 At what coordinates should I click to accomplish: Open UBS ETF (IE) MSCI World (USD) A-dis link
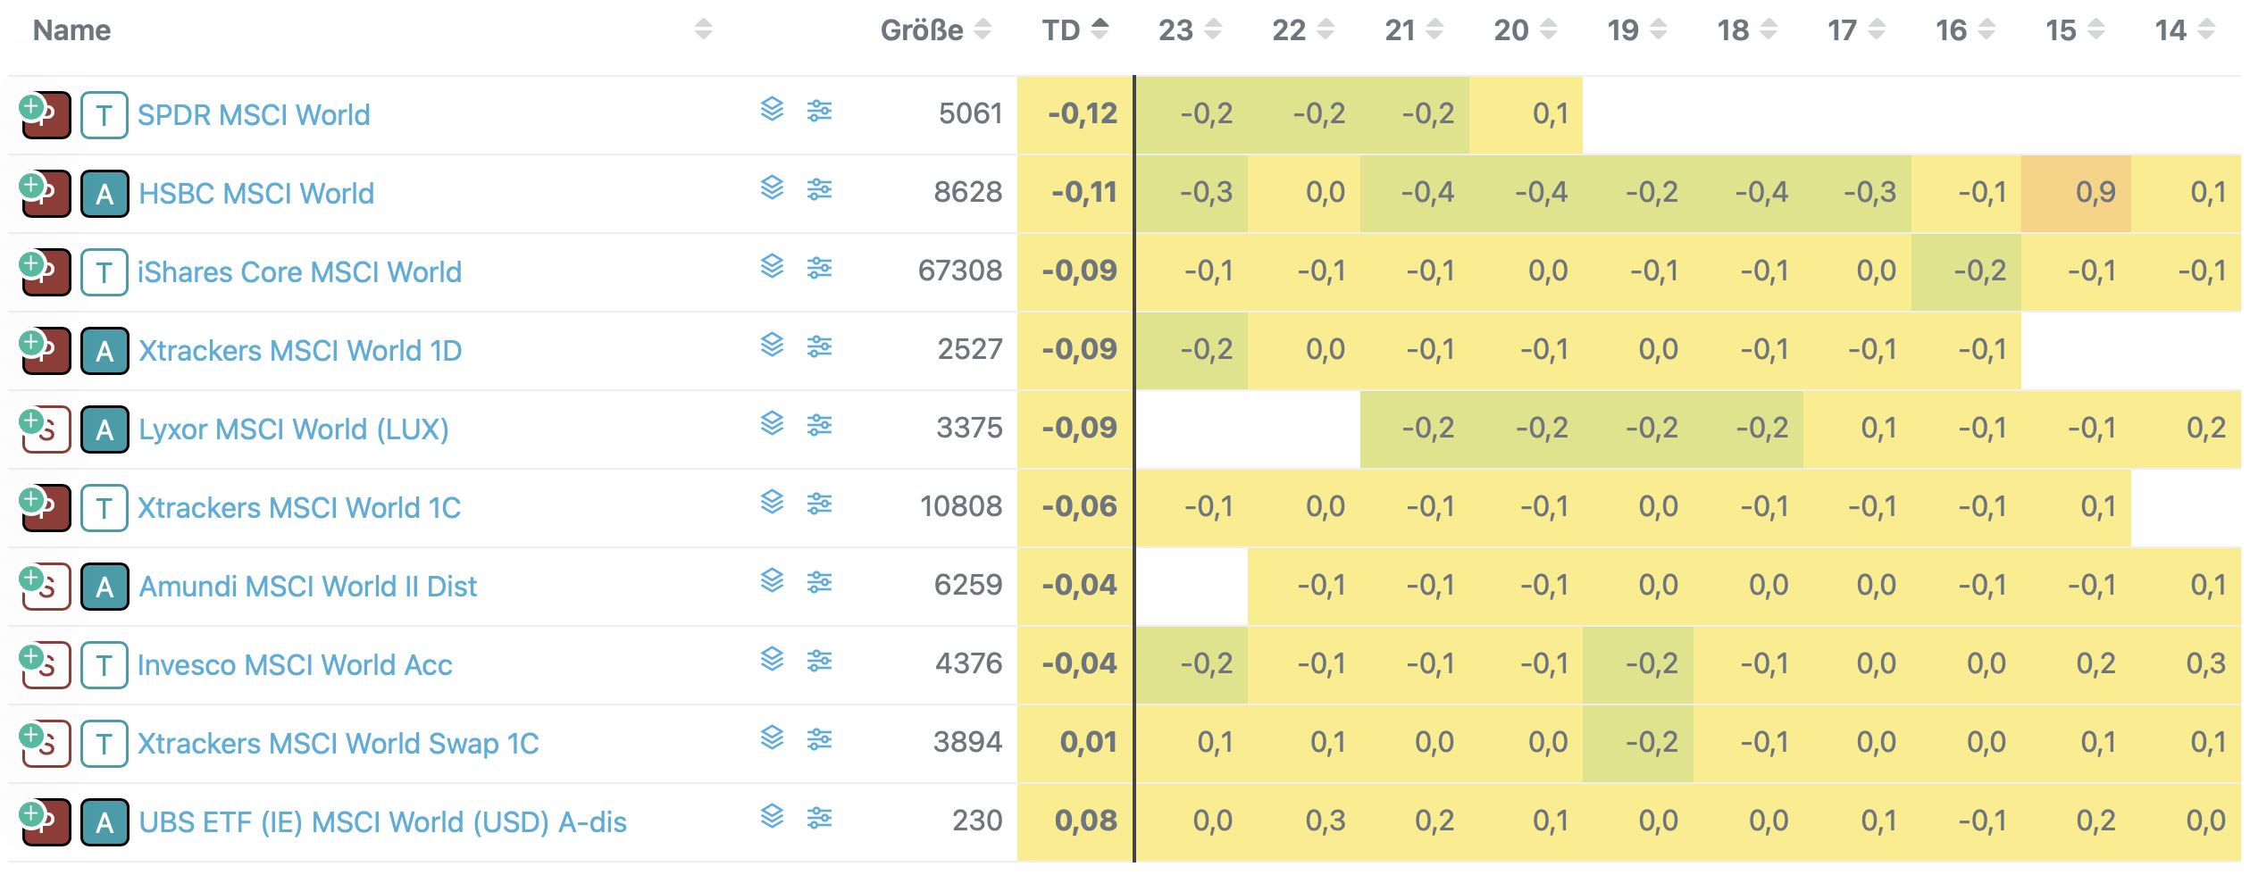tap(382, 822)
